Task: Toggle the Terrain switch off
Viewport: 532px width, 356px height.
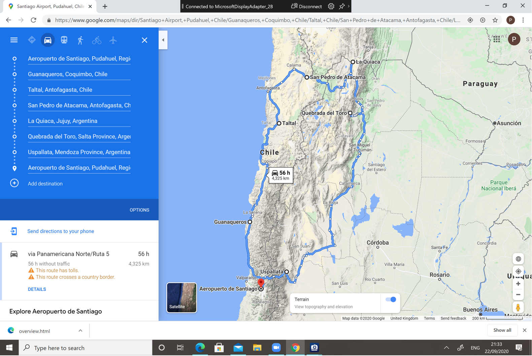Action: click(x=391, y=299)
